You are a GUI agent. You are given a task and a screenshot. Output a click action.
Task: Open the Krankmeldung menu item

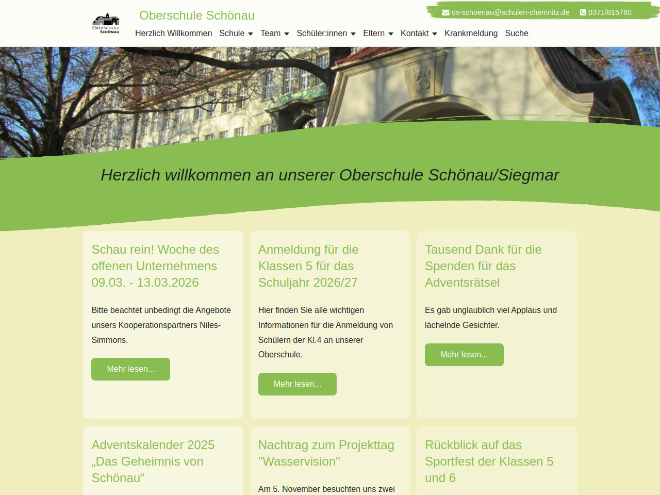471,33
